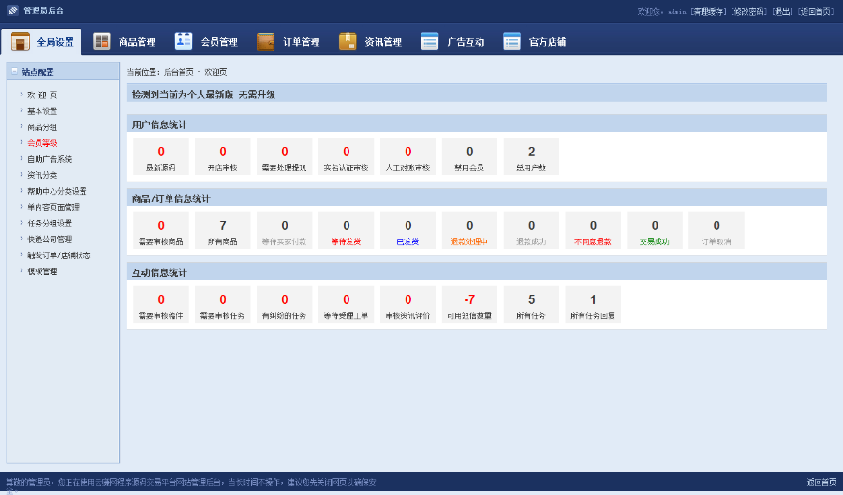Open the 需要审核商品 statistic card
The image size is (843, 495).
[x=161, y=230]
